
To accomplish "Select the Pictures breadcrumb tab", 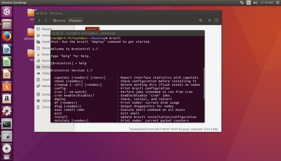I will [x=75, y=21].
